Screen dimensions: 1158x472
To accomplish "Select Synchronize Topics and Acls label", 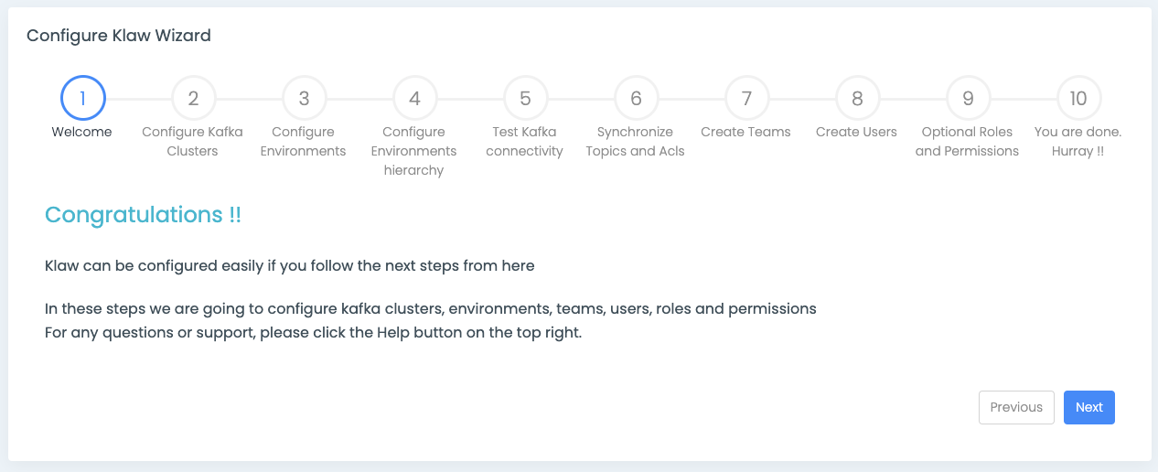I will click(636, 142).
